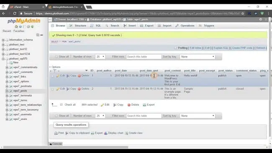
Task: Open the Insert tab
Action: (130, 26)
